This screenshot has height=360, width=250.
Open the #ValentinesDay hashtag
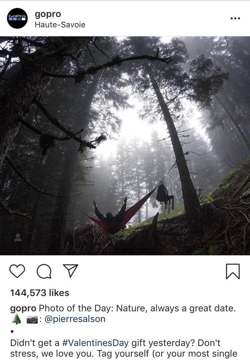pyautogui.click(x=95, y=343)
